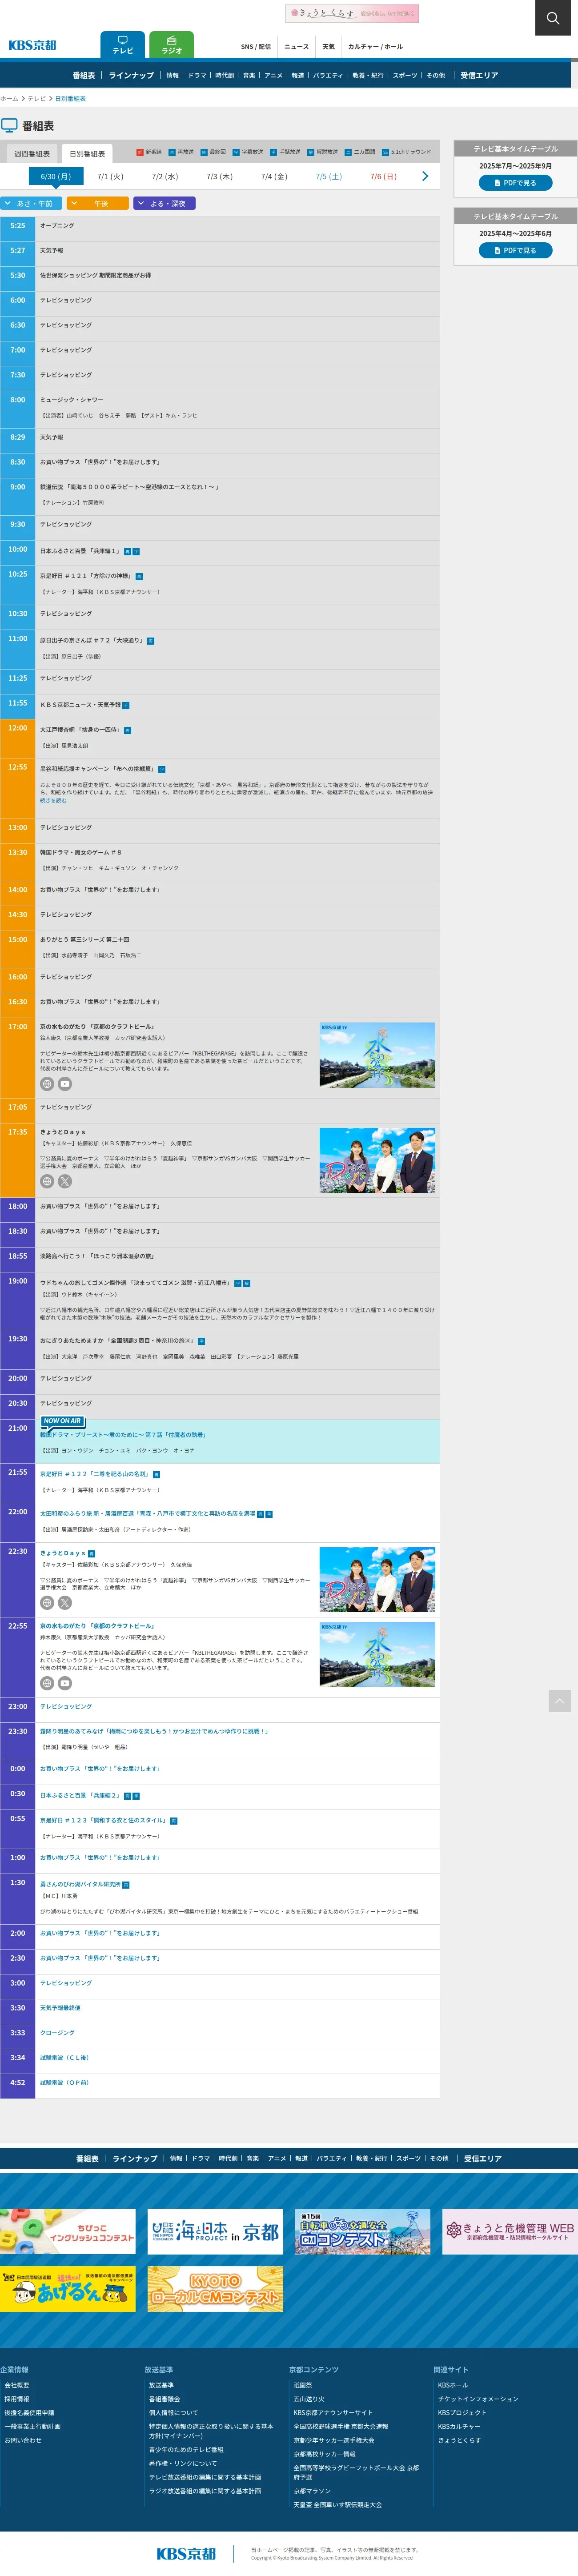Open the 17:00 京の水ものがたり thumbnail
This screenshot has height=2576, width=578.
tap(377, 1055)
